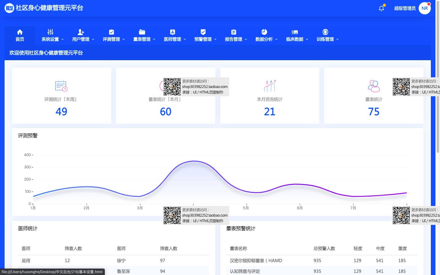Click the 本月咨询统计 card
Screen dimensions: 440x275
tap(269, 96)
